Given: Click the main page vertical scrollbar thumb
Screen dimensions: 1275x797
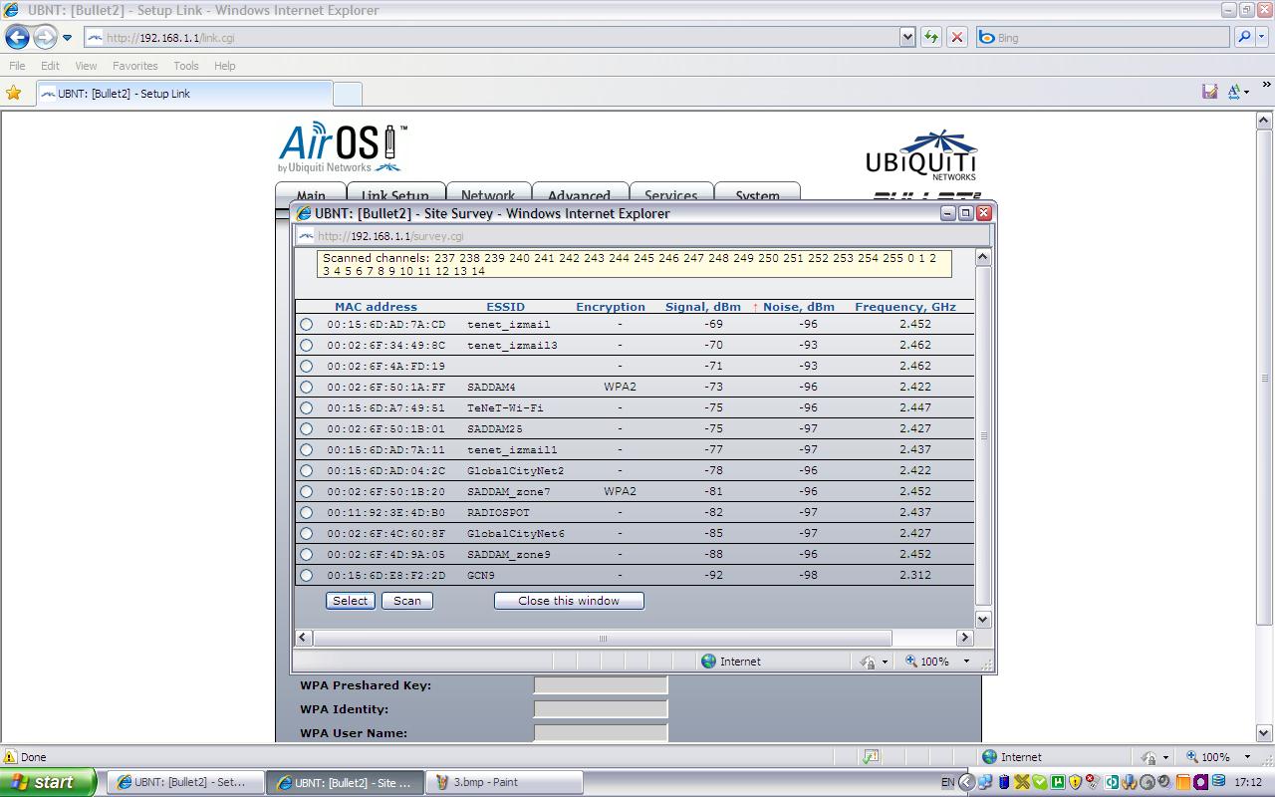Looking at the screenshot, I should tap(1264, 378).
